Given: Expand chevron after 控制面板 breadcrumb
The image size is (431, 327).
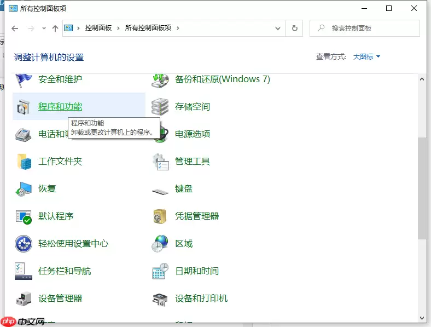Looking at the screenshot, I should coord(118,28).
